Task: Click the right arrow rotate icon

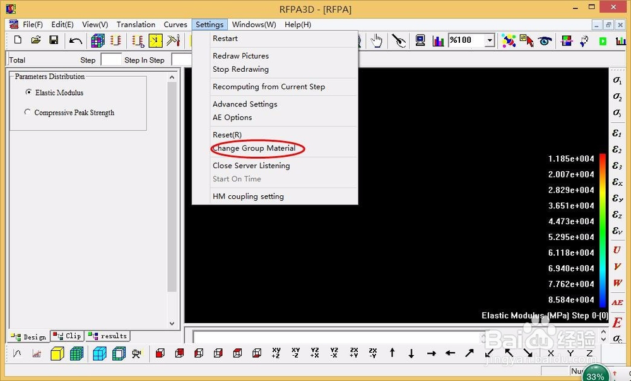Action: tap(432, 353)
